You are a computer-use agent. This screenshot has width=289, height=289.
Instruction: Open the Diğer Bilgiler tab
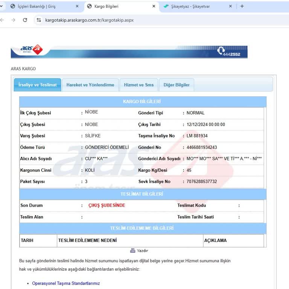[x=176, y=85]
